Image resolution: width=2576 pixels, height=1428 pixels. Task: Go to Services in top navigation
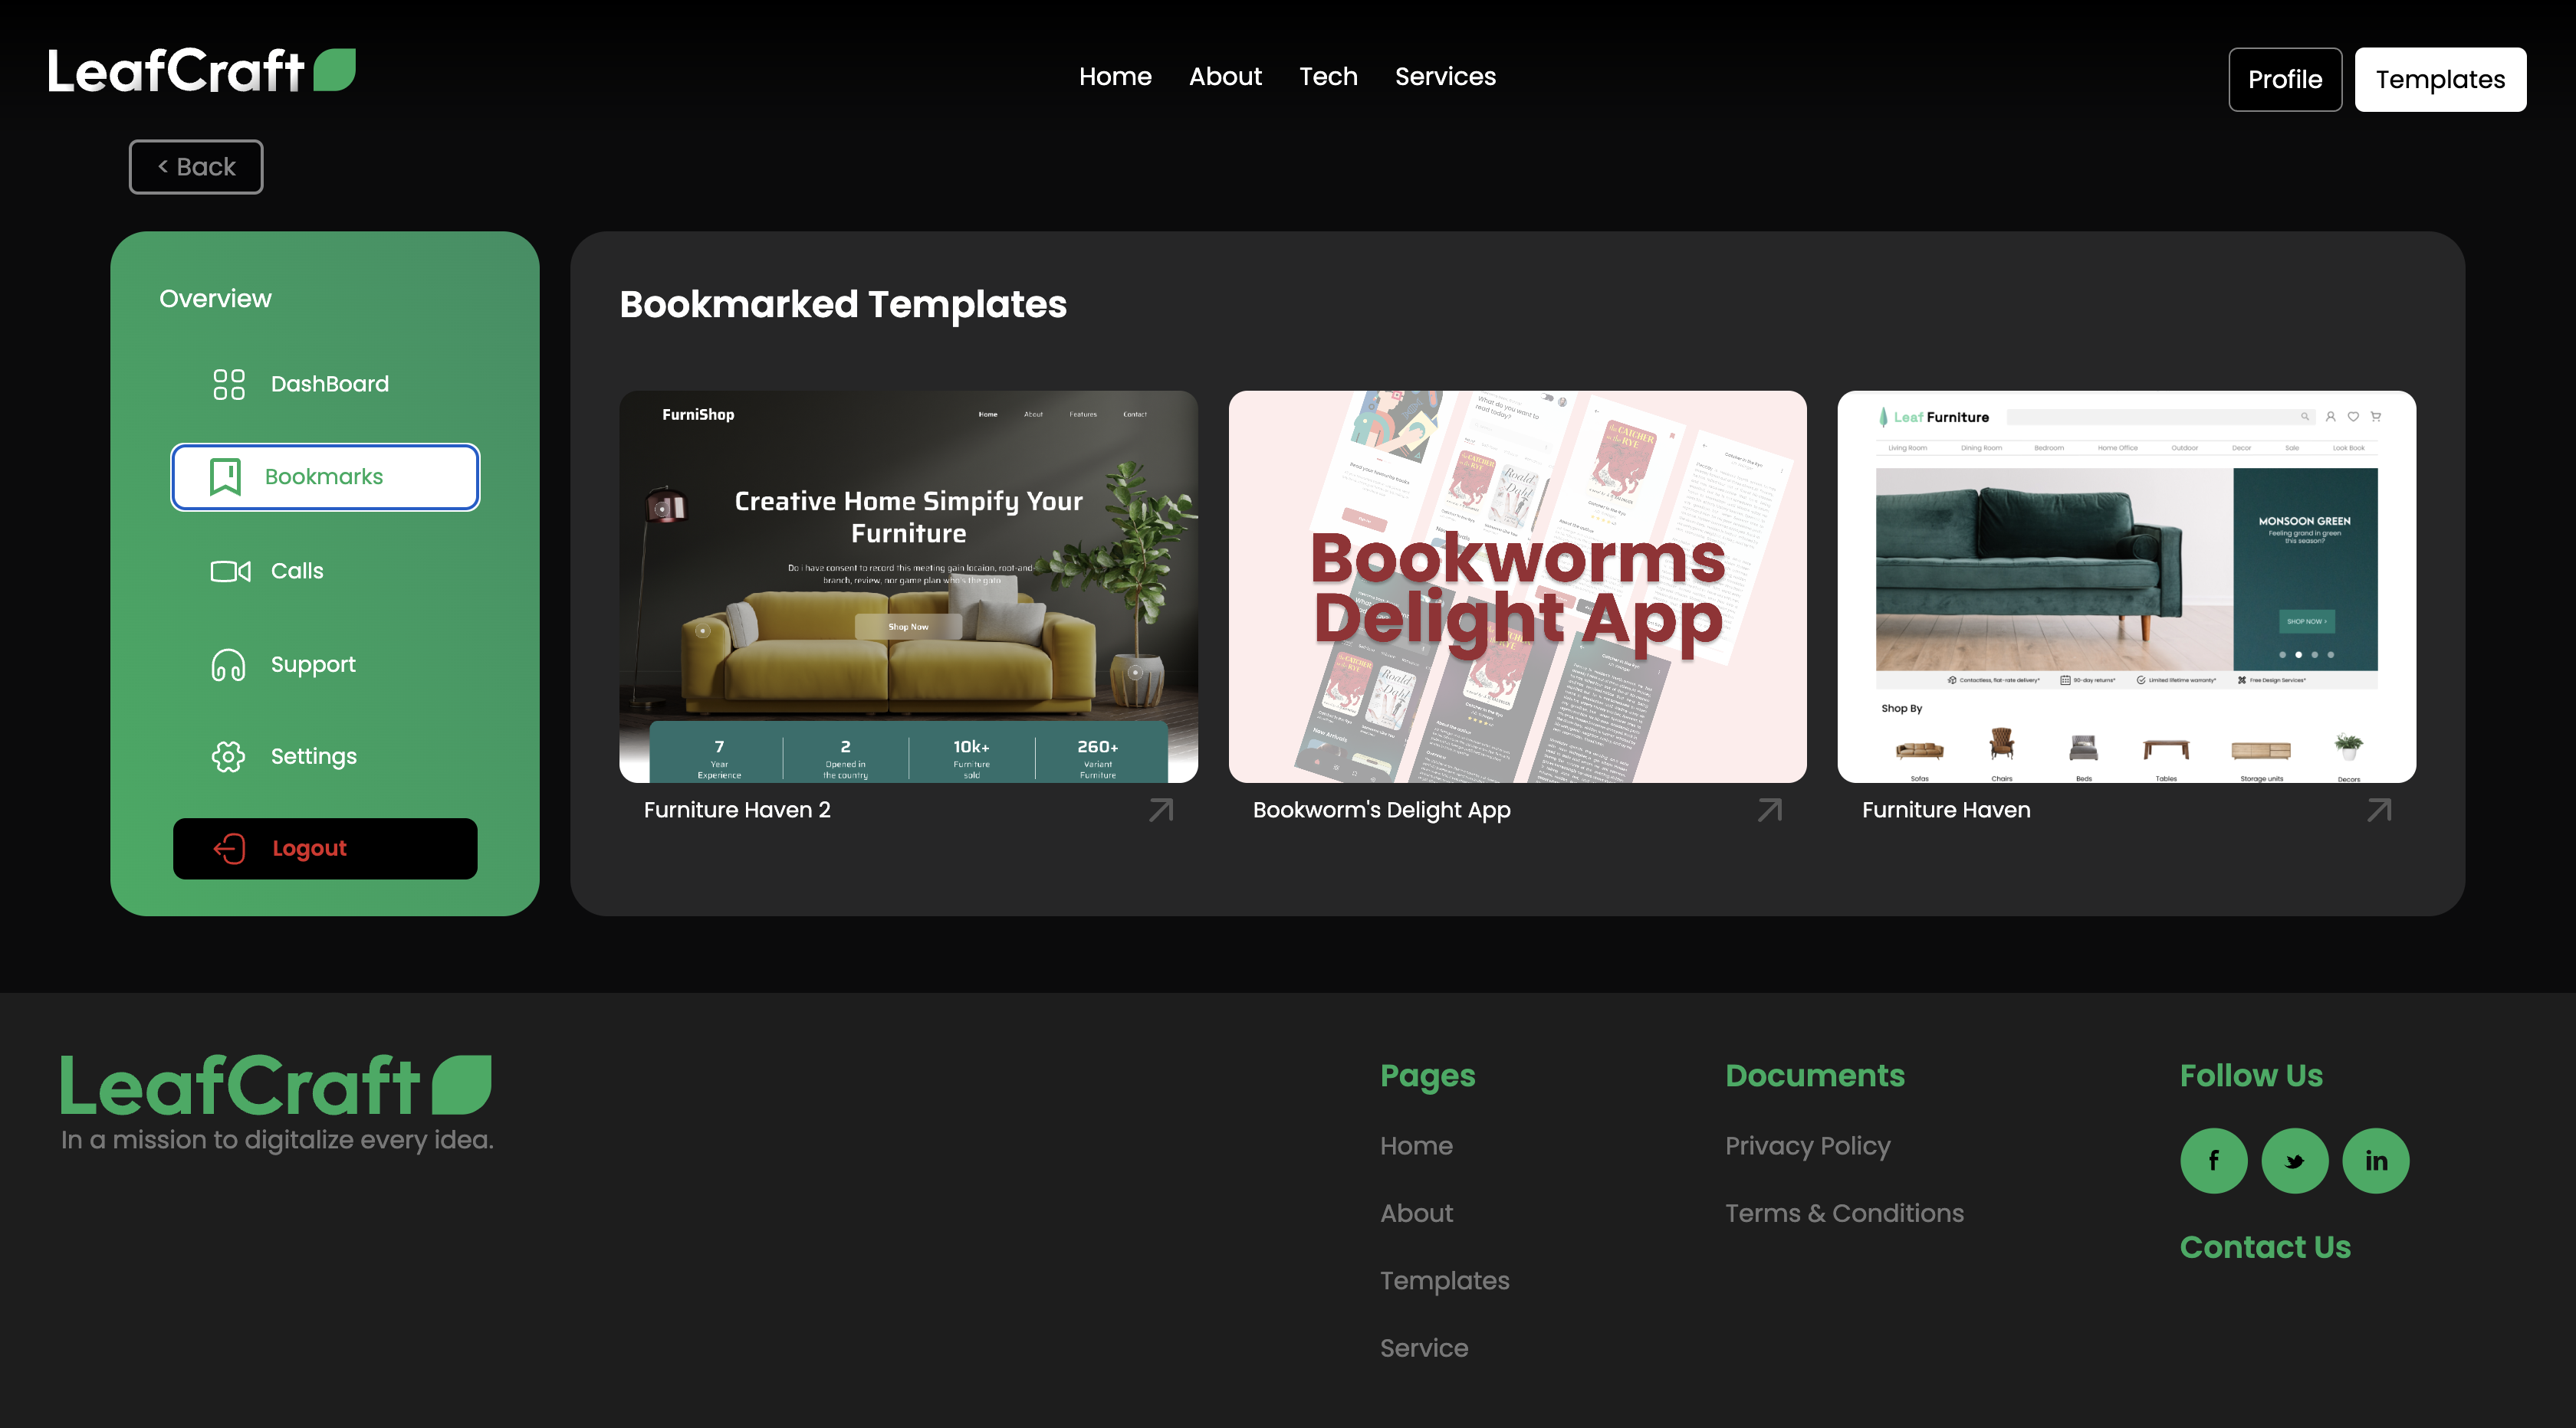click(x=1444, y=77)
